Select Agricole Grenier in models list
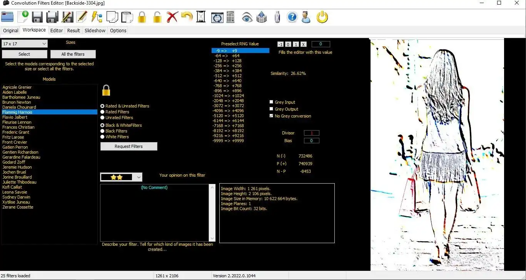The height and width of the screenshot is (280, 526). (x=50, y=87)
